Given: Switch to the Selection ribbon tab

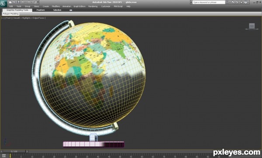Looking at the screenshot, I should [x=57, y=10].
